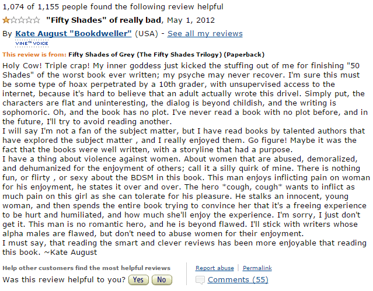The image size is (373, 291).
Task: Click the "1,074 of 1,155 people found" helpful line
Action: click(113, 7)
